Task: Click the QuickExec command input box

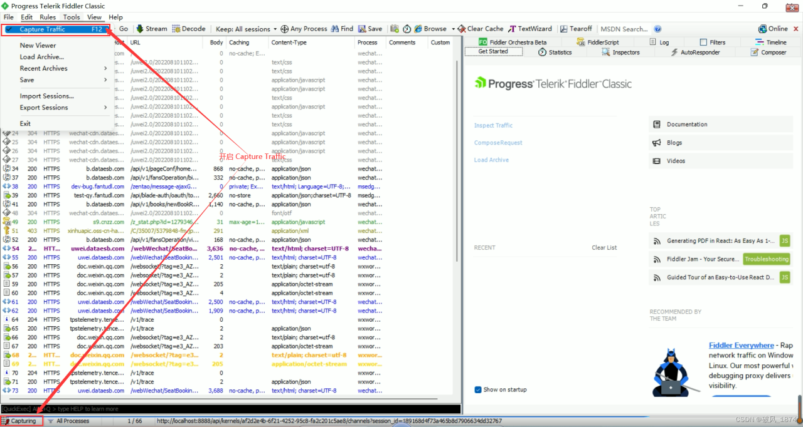Action: [x=231, y=409]
